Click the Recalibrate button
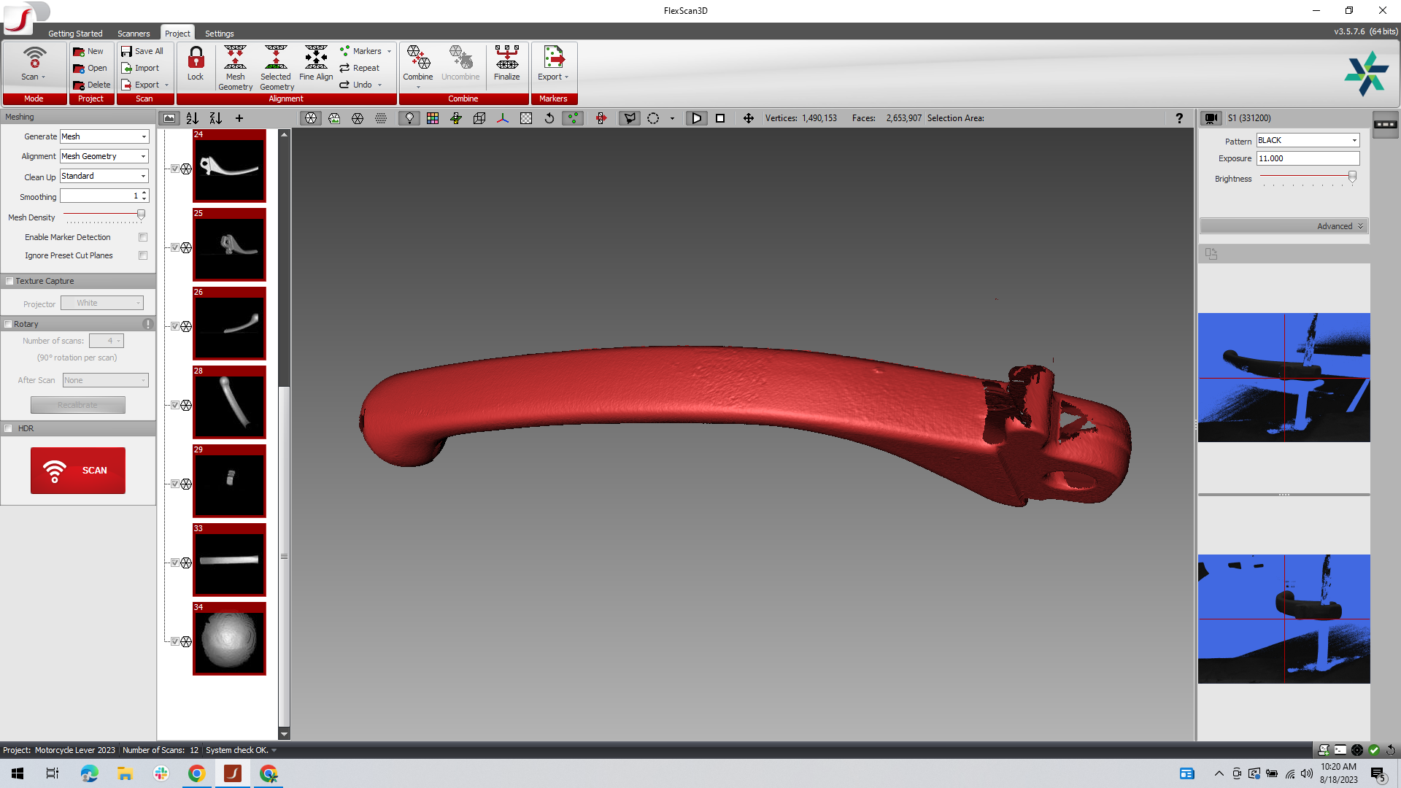 point(78,403)
